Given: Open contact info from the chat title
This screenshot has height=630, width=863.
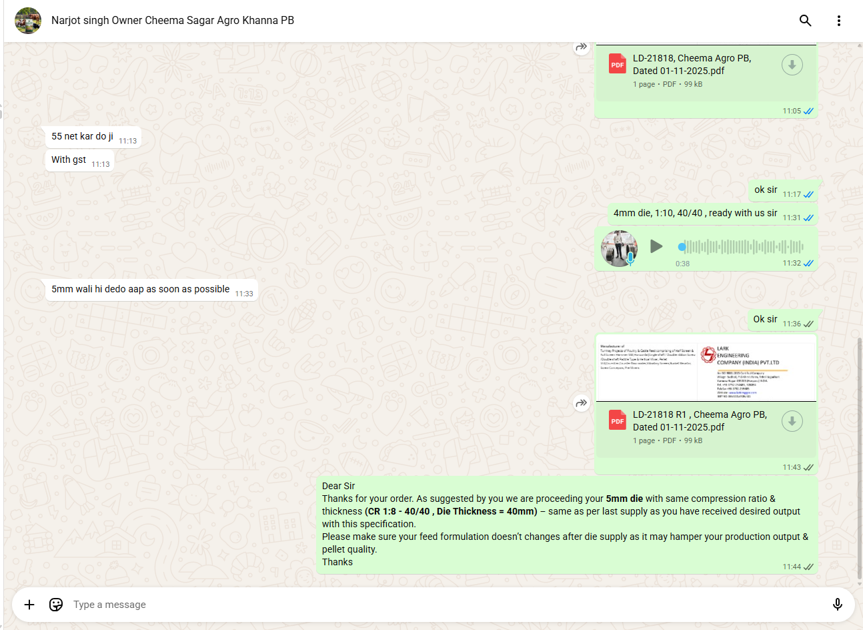Looking at the screenshot, I should 173,21.
